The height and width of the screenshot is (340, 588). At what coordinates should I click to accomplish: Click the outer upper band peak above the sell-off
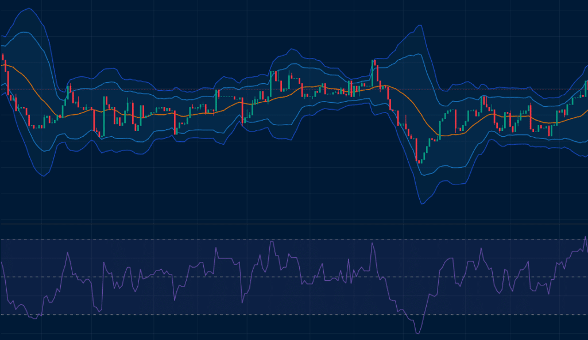(421, 26)
